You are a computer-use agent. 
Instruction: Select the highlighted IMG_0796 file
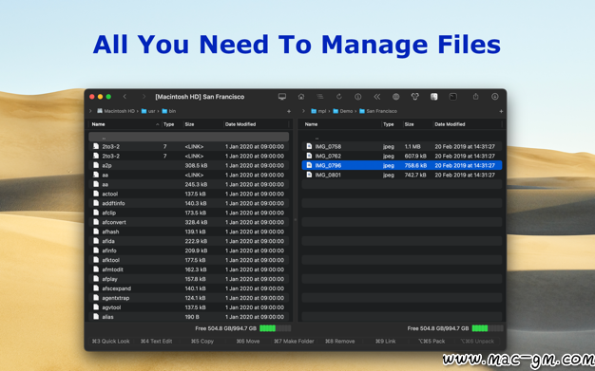point(402,165)
